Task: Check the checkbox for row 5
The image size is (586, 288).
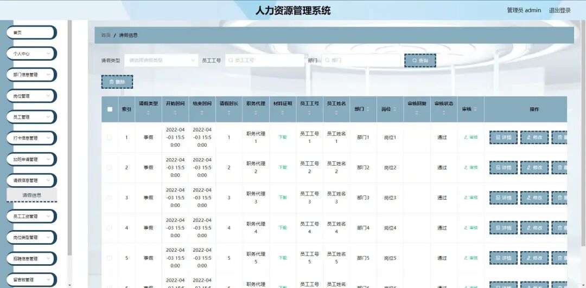Action: point(110,258)
